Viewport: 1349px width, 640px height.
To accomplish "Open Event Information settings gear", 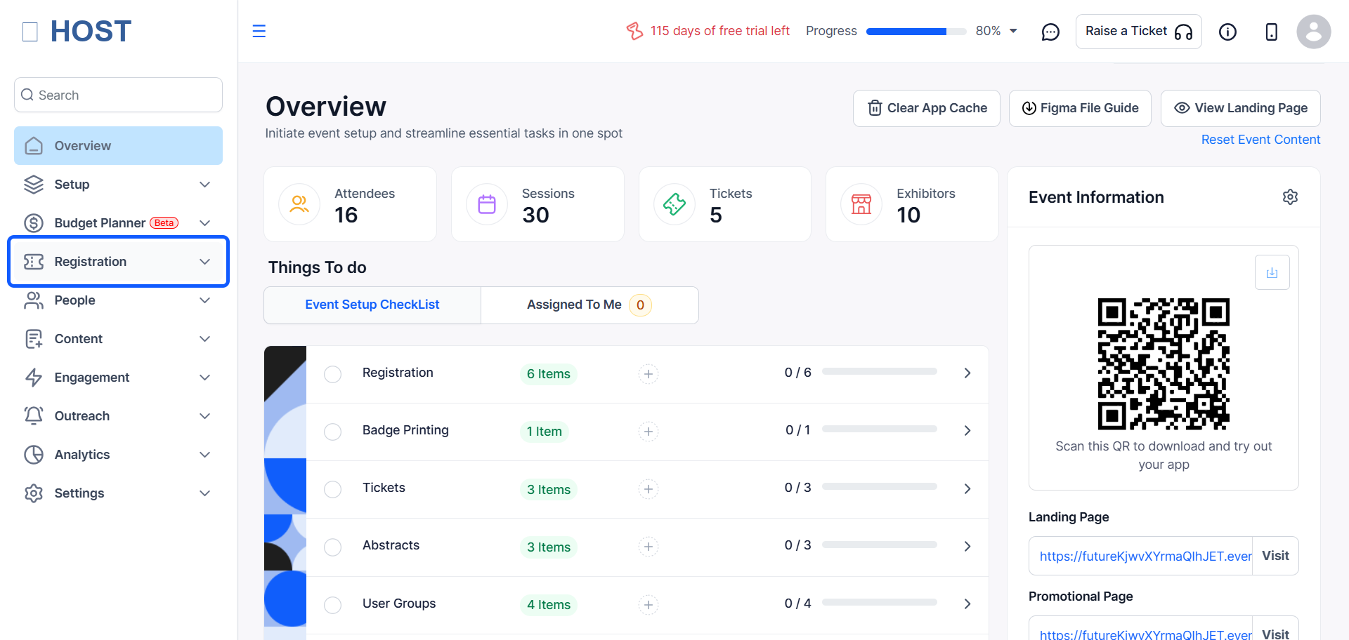I will click(x=1290, y=197).
